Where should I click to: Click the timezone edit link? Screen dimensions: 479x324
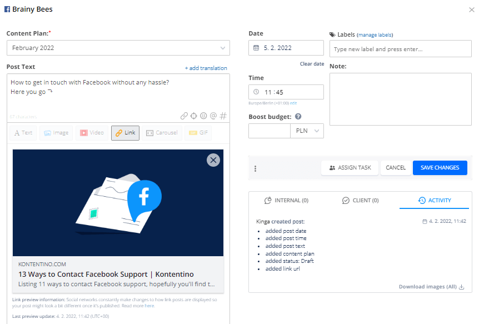(x=293, y=103)
